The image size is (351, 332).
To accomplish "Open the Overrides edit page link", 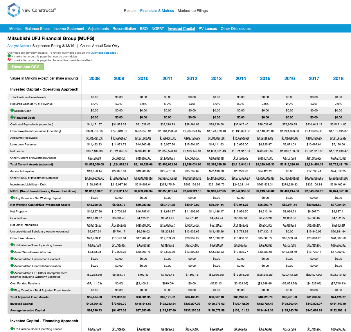I will (x=103, y=53).
